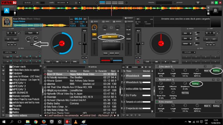Click deck A pitch plus button
Viewport: 223px width, 125px height.
point(86,58)
